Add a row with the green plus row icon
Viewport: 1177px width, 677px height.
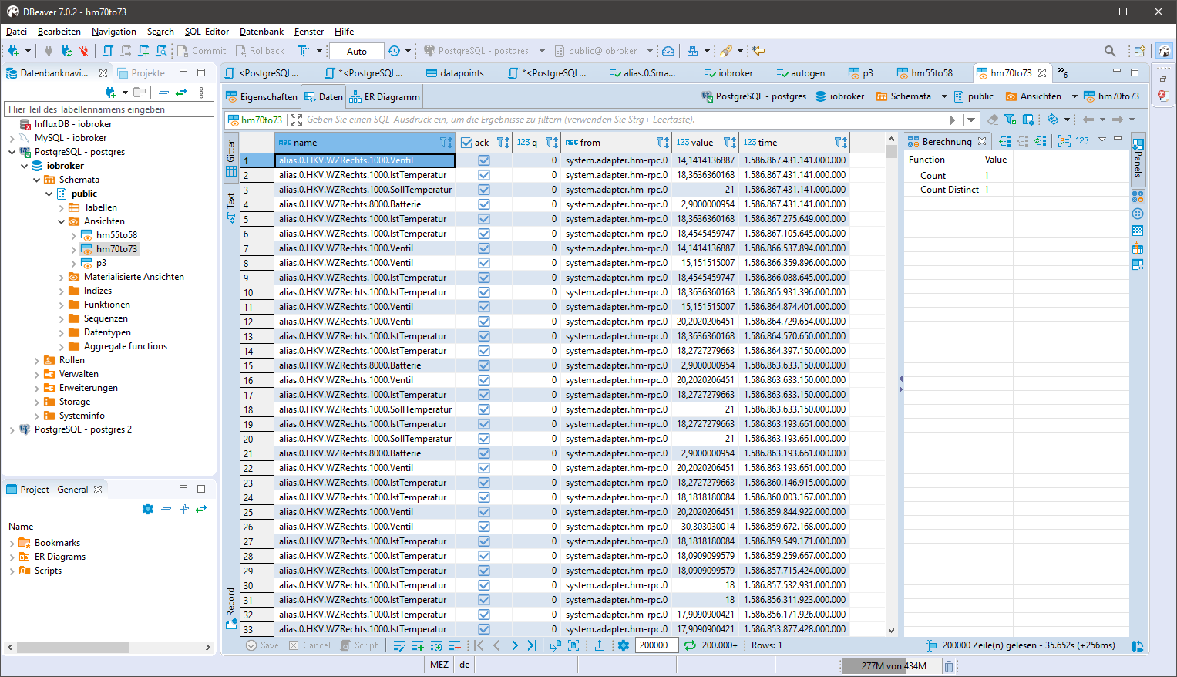[x=418, y=645]
